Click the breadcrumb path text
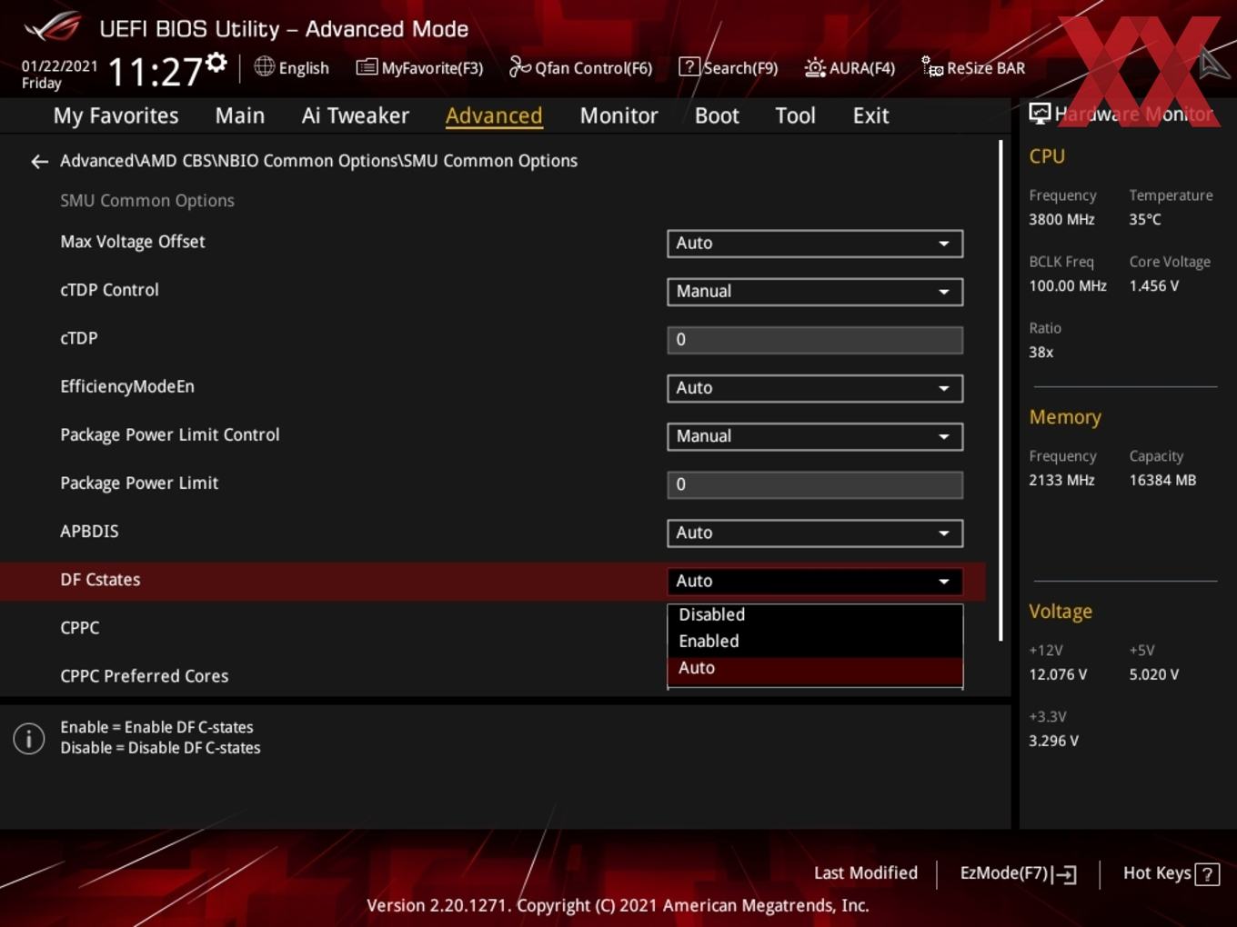This screenshot has width=1237, height=927. (318, 161)
